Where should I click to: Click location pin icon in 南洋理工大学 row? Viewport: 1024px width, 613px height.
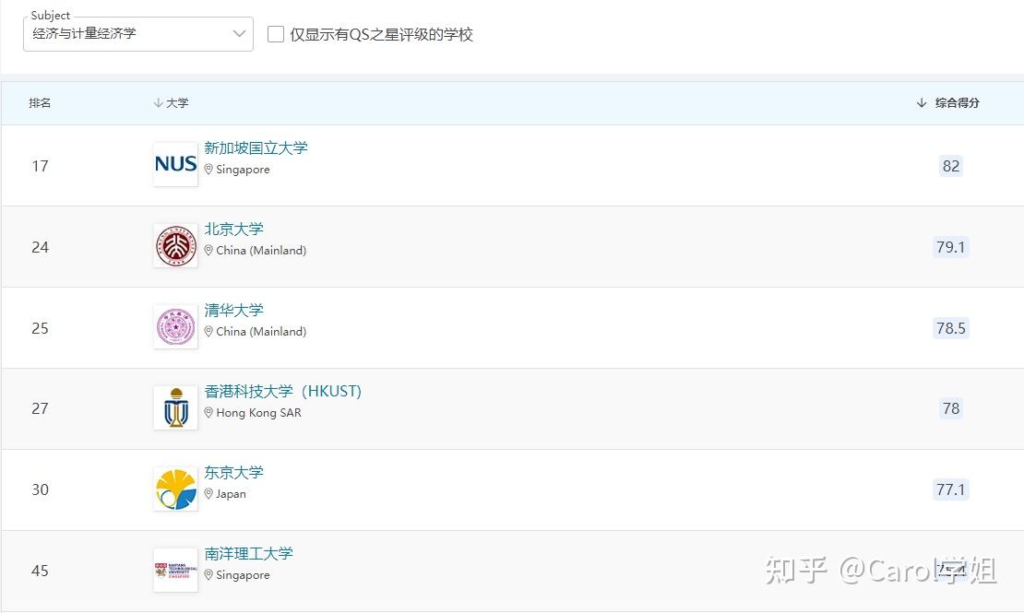point(208,574)
